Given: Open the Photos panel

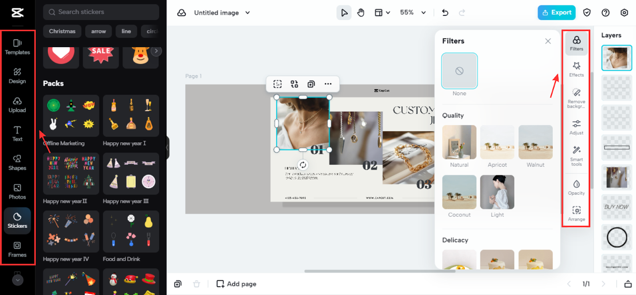Looking at the screenshot, I should click(x=17, y=191).
